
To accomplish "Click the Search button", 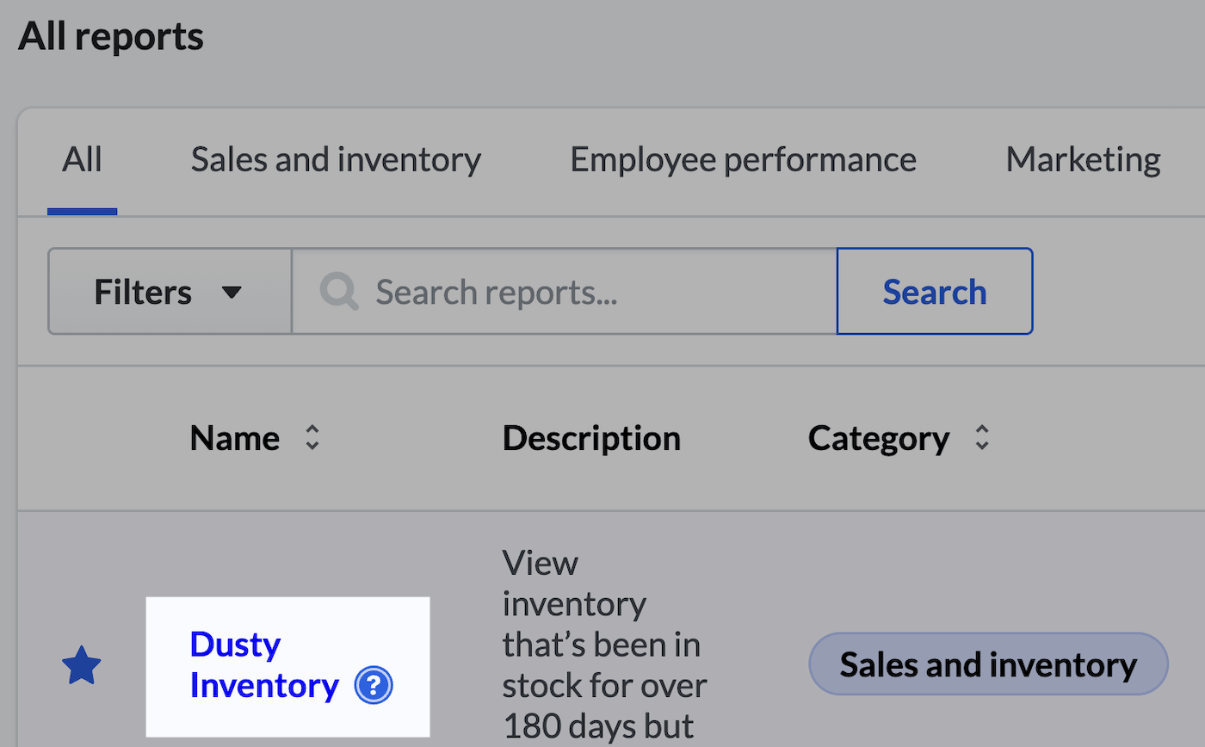I will coord(935,291).
